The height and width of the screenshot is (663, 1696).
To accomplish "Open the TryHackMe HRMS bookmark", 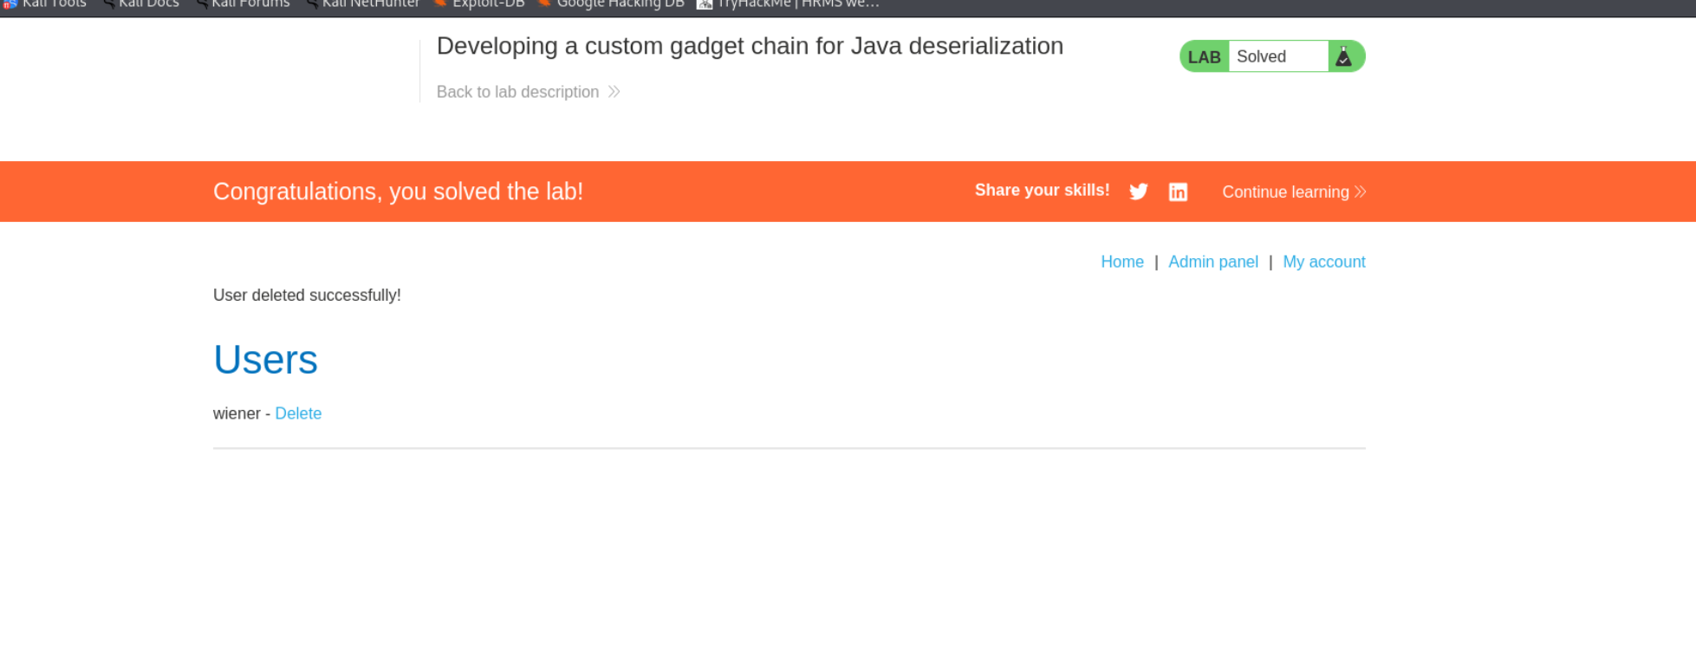I will (788, 4).
